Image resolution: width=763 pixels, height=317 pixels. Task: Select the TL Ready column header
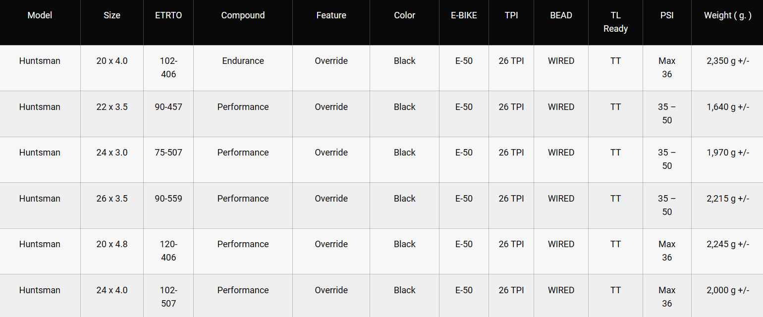615,22
